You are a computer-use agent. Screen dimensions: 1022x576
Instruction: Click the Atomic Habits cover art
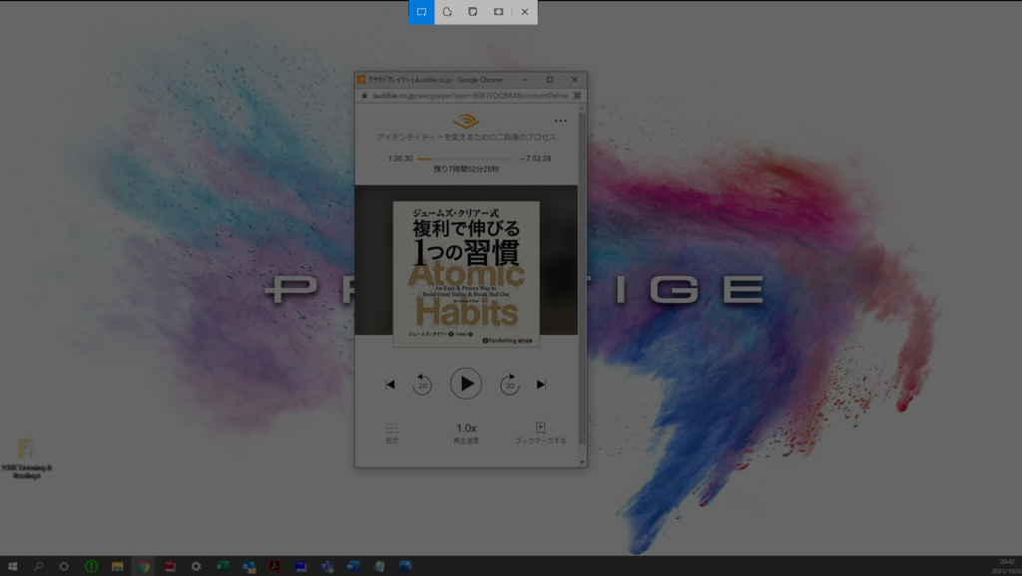[466, 274]
